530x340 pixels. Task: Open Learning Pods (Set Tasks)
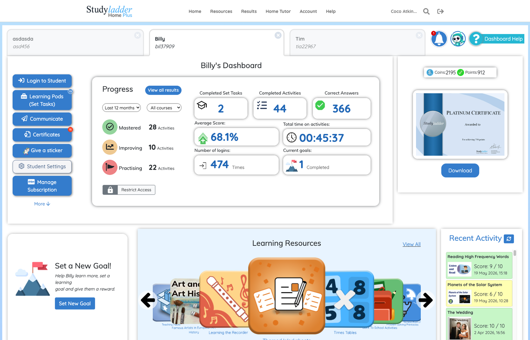[x=42, y=100]
